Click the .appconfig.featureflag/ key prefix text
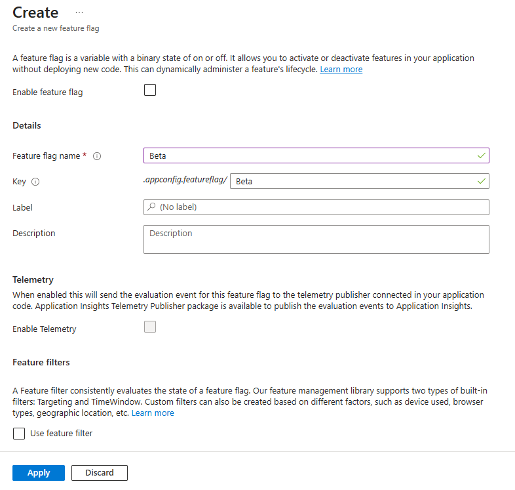 click(x=185, y=180)
